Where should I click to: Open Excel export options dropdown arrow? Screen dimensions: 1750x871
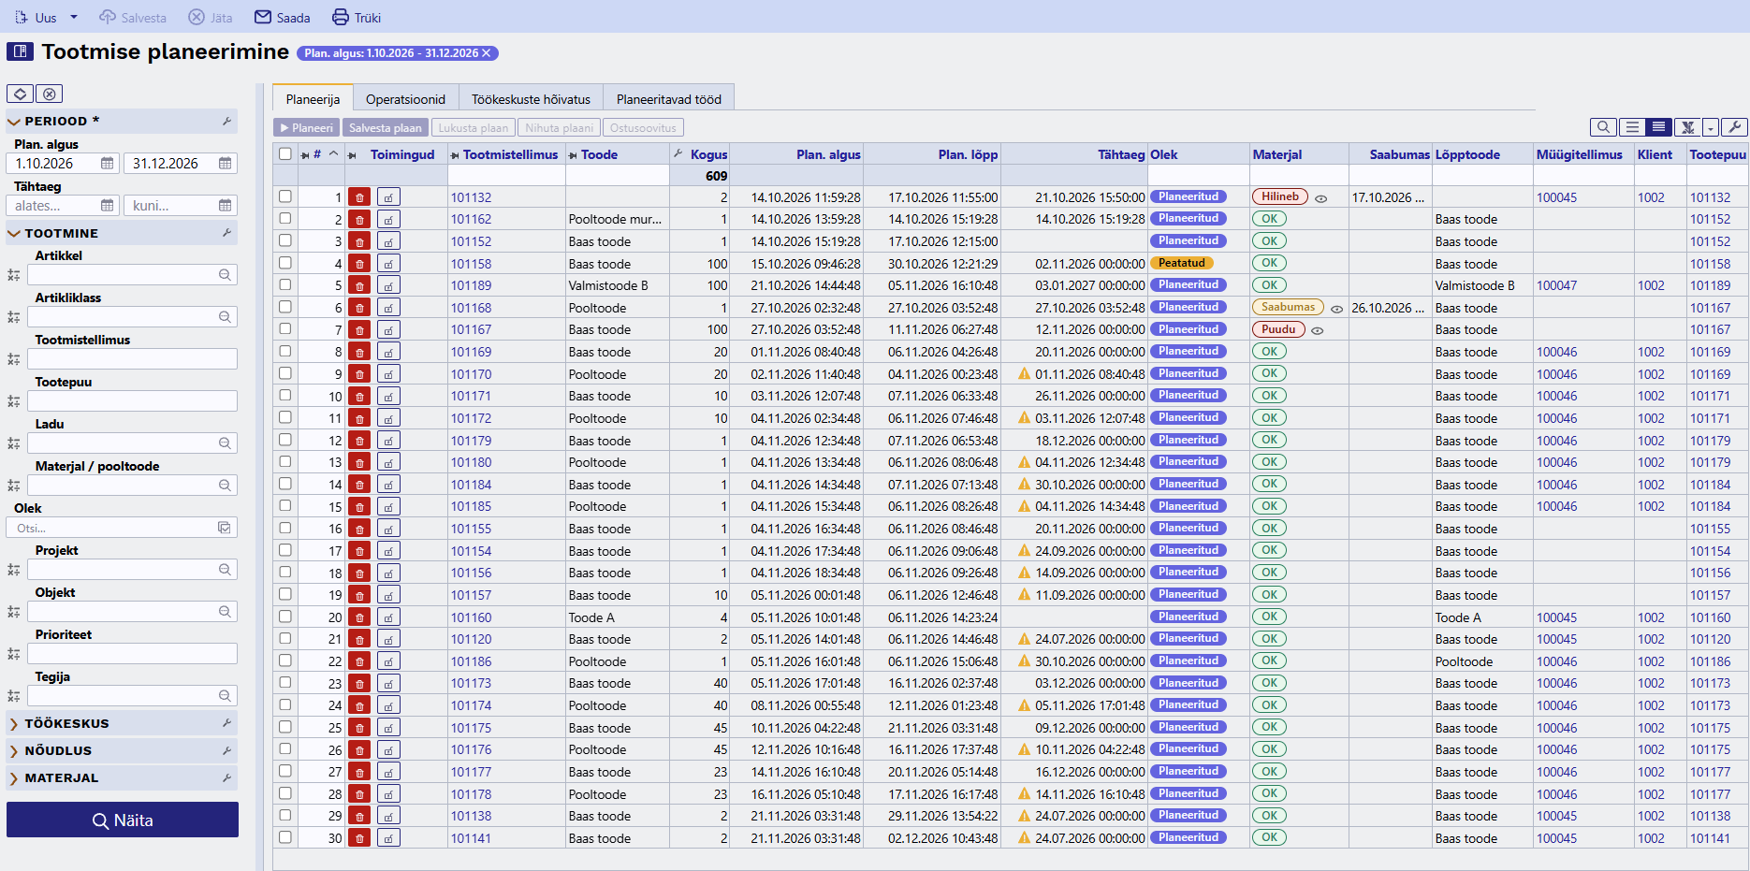1711,127
